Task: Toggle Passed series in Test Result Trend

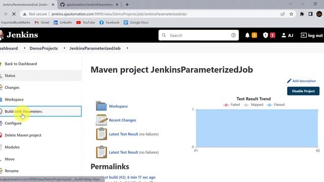Action: [275, 105]
